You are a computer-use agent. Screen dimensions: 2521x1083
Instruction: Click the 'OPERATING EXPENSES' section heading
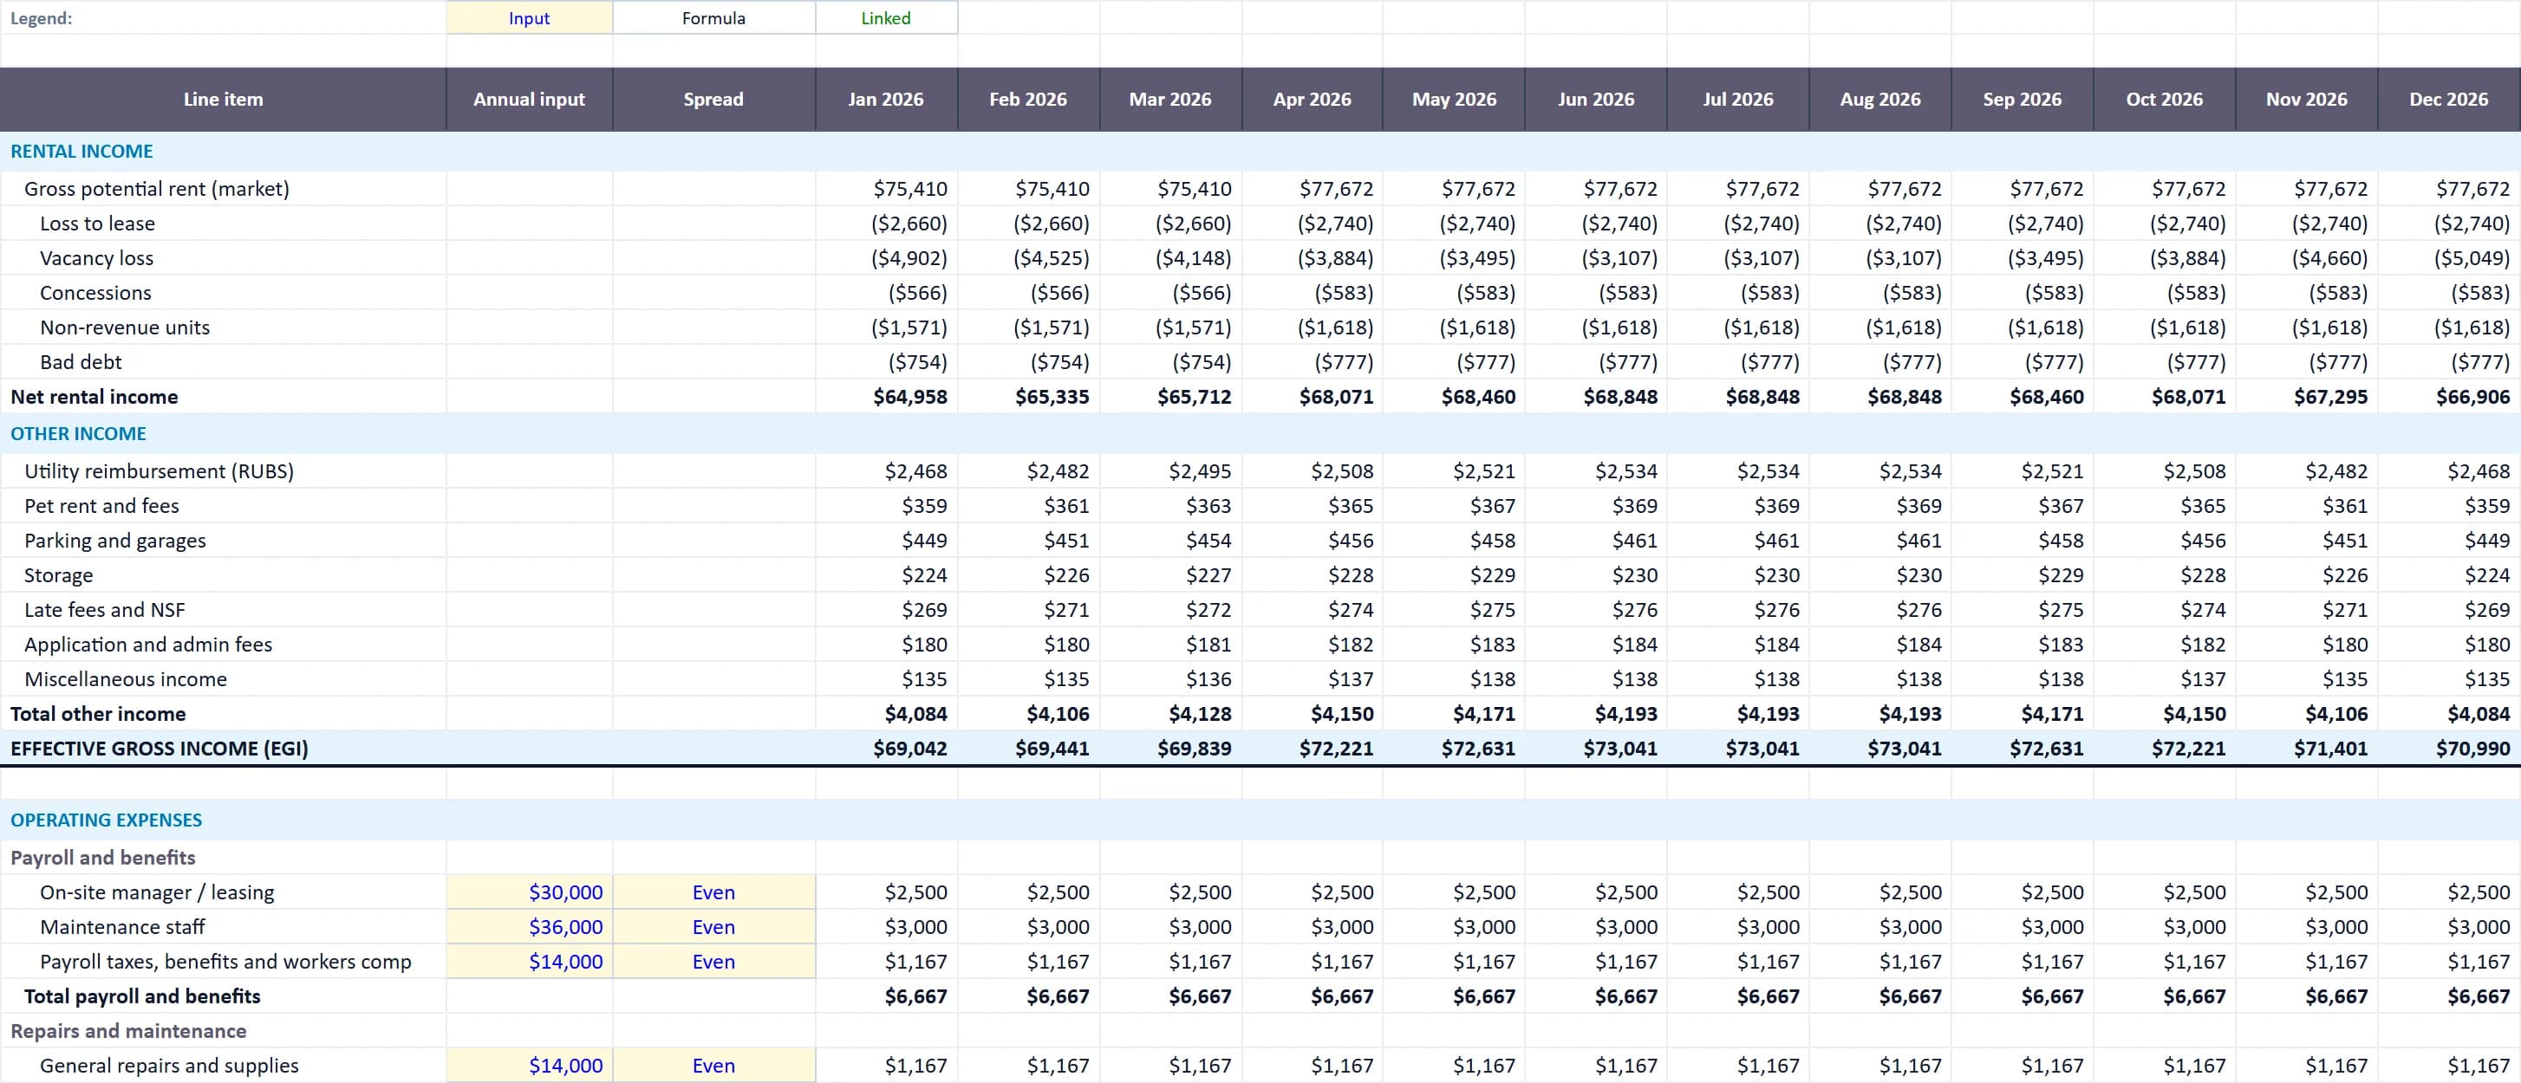(107, 820)
